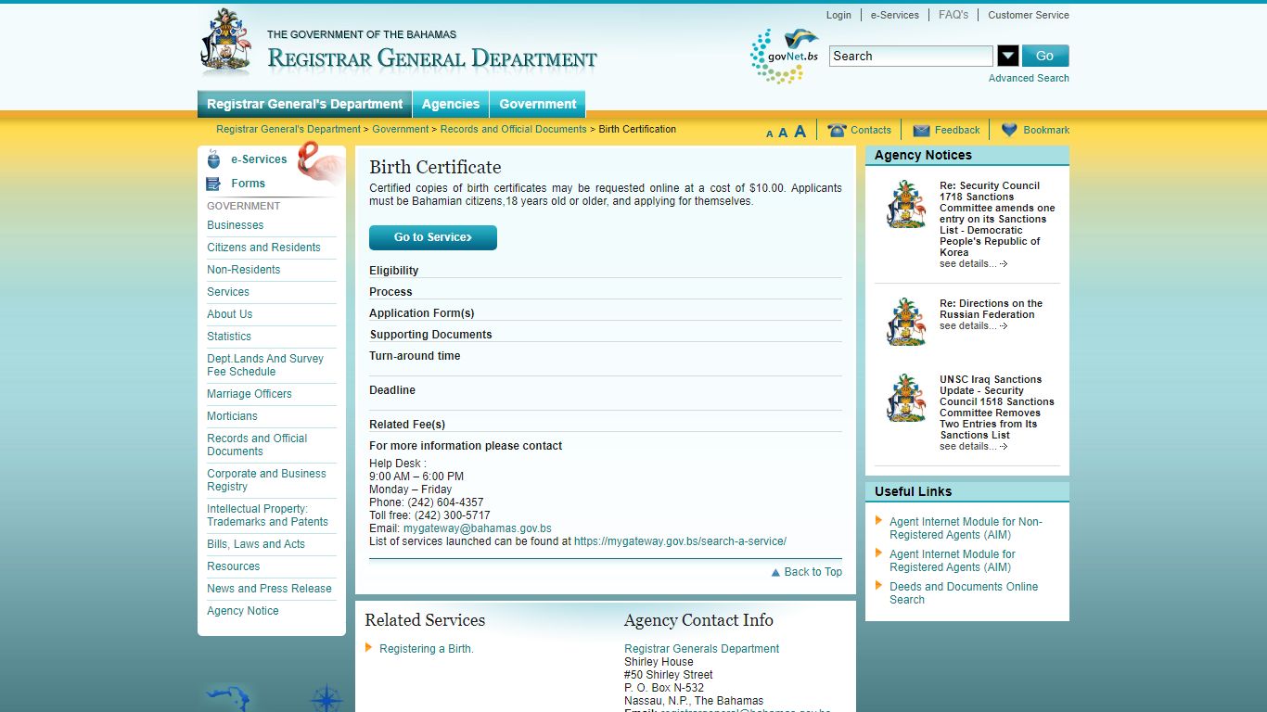
Task: Click crest thumbnail beside UNSC Iraq Sanctions notice
Action: tap(906, 399)
